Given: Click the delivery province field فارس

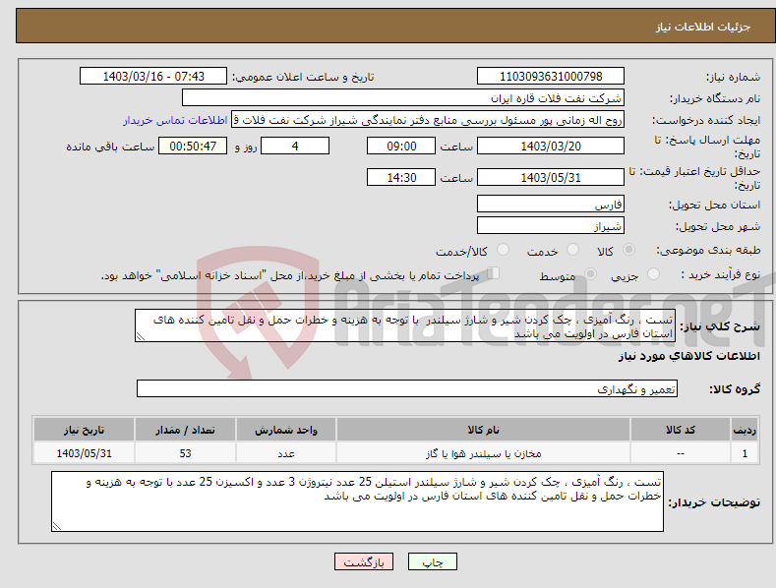Looking at the screenshot, I should click(551, 204).
